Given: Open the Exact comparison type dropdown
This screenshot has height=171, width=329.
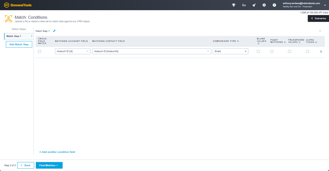Looking at the screenshot, I should 231,51.
